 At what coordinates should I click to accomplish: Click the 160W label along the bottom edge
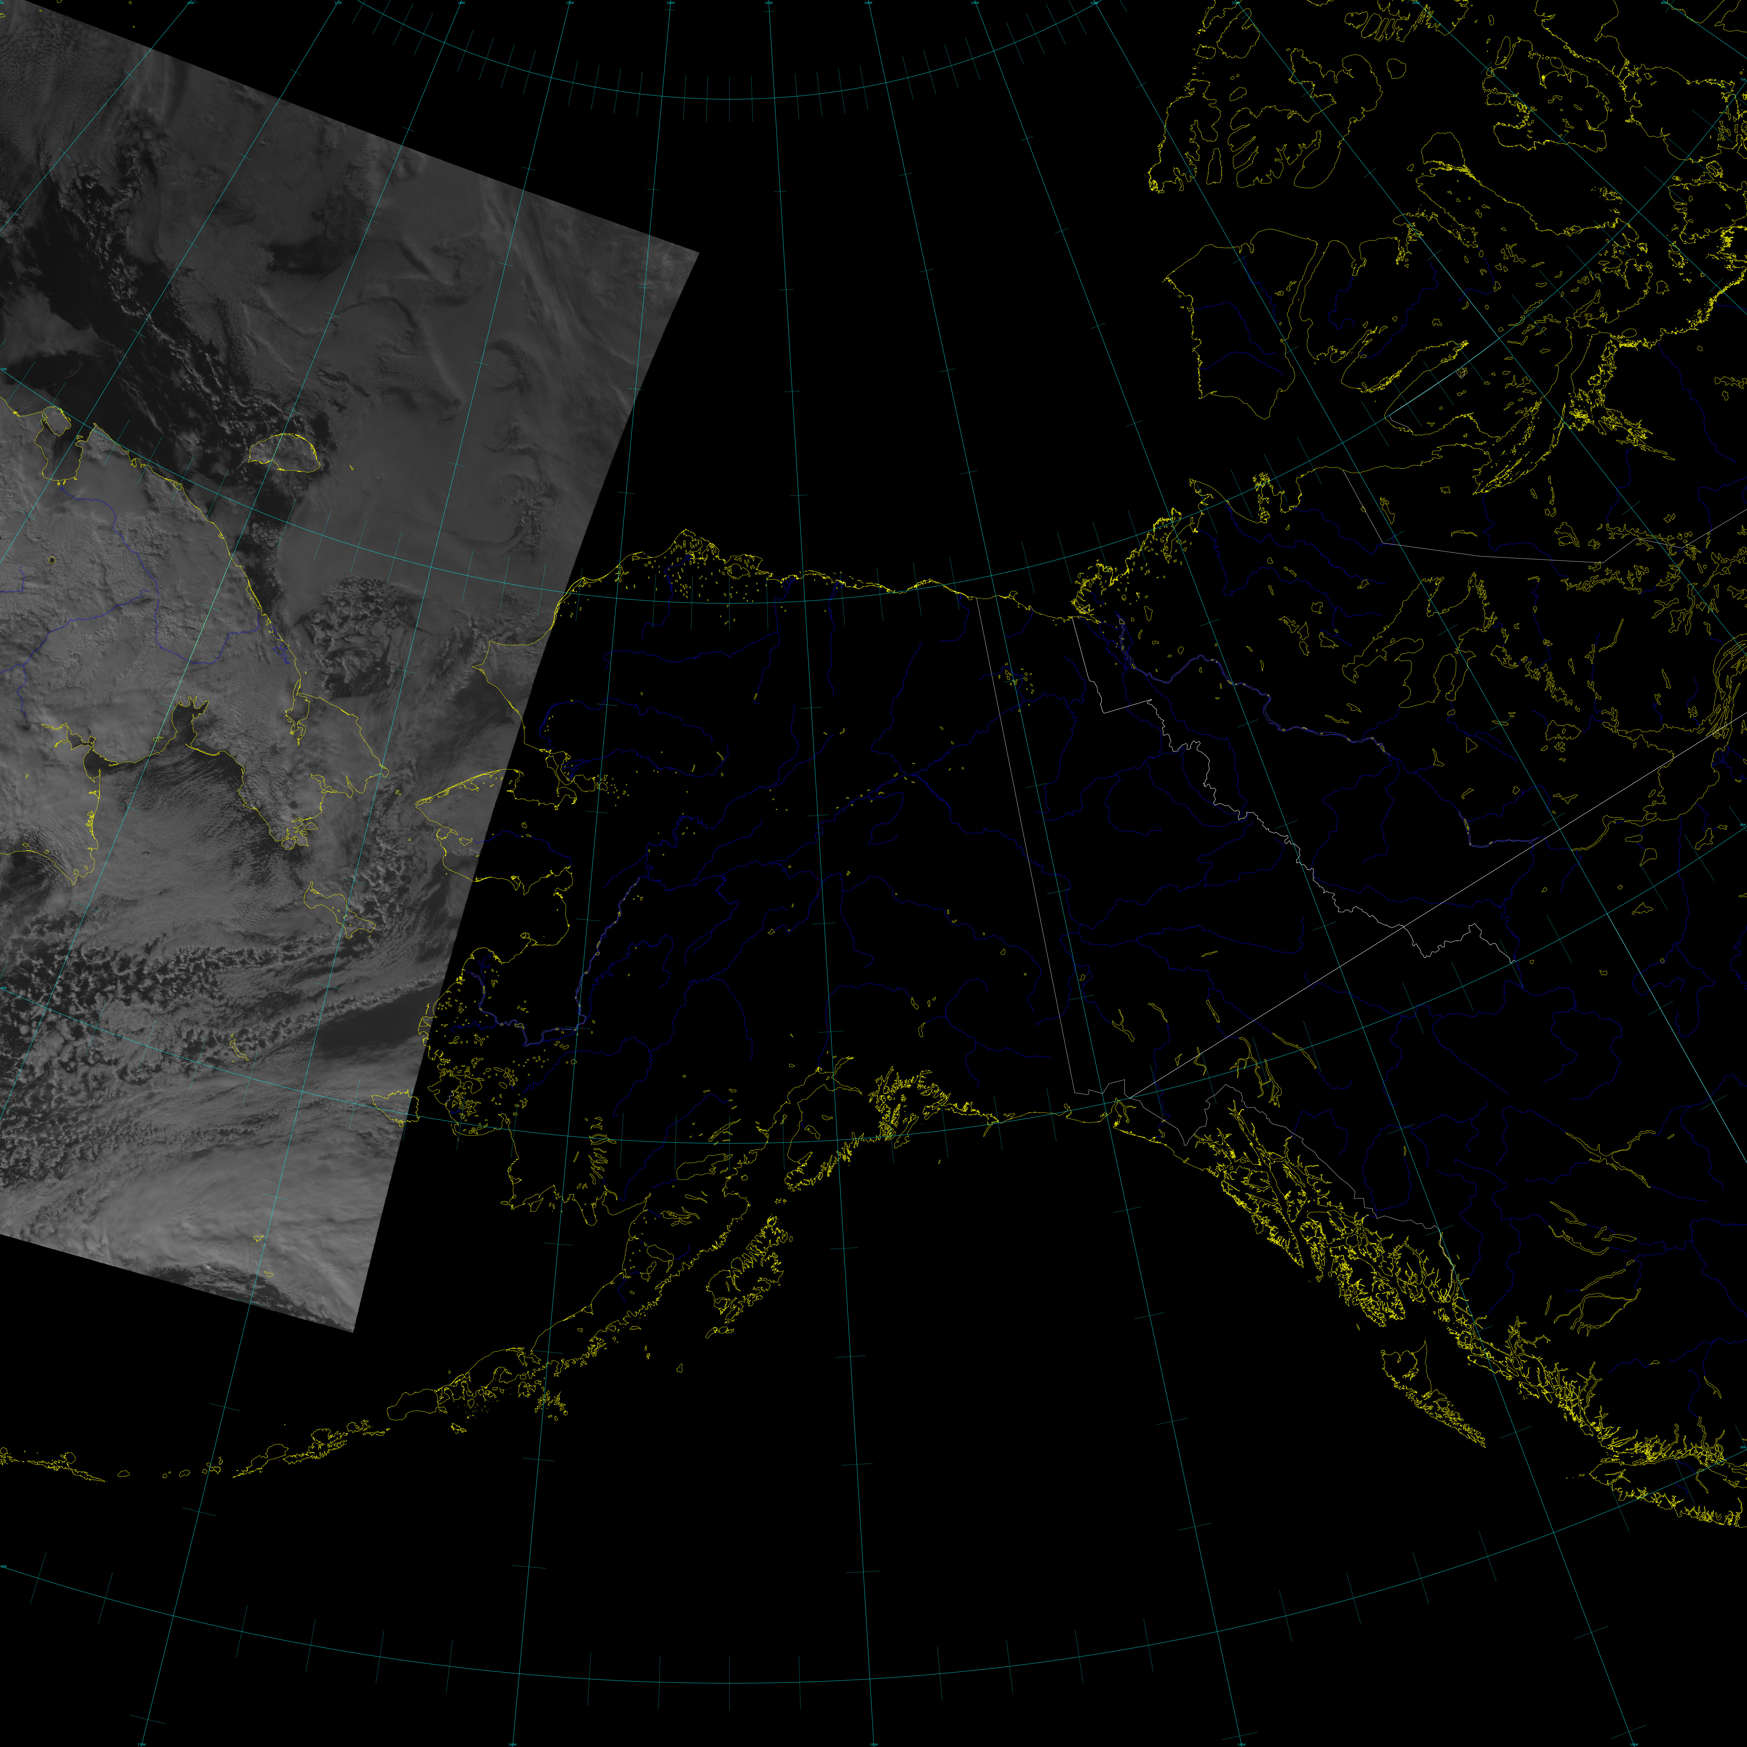pyautogui.click(x=513, y=1744)
